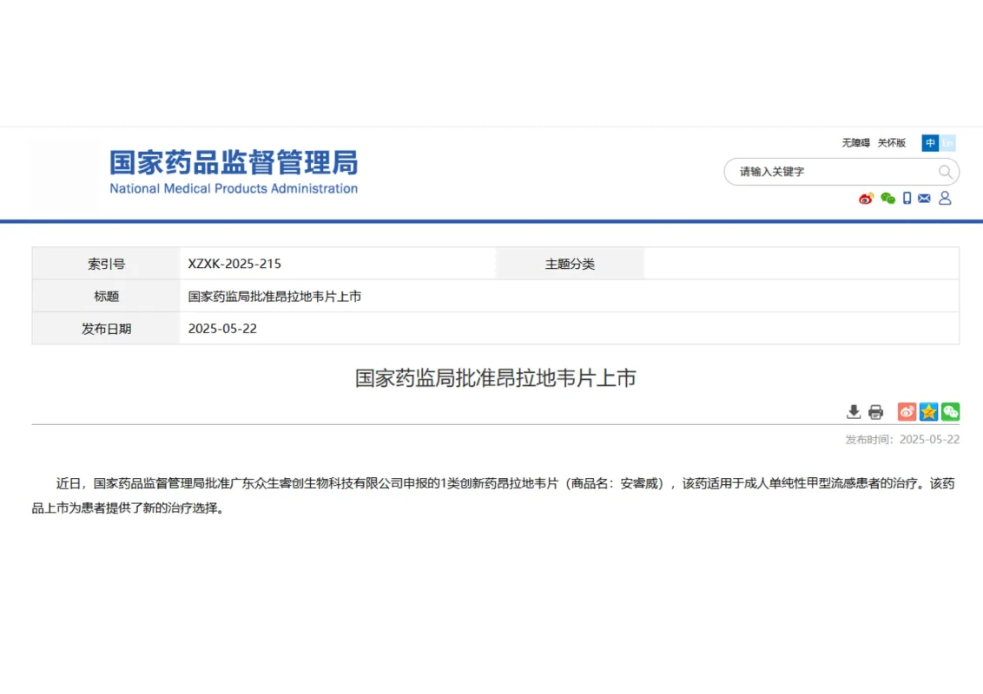The image size is (983, 694).
Task: Print the page with printer icon
Action: [875, 412]
